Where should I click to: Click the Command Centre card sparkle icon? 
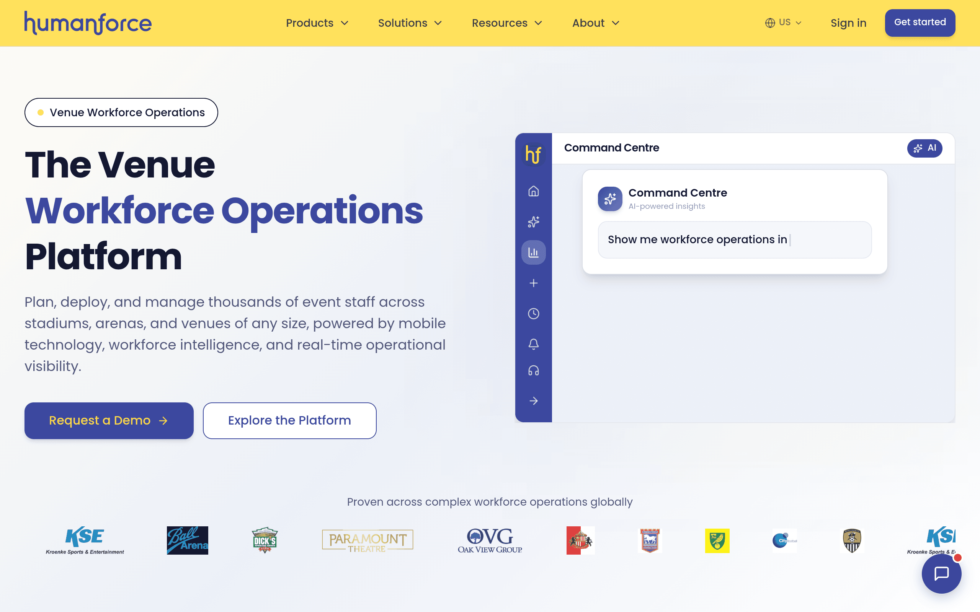tap(610, 199)
